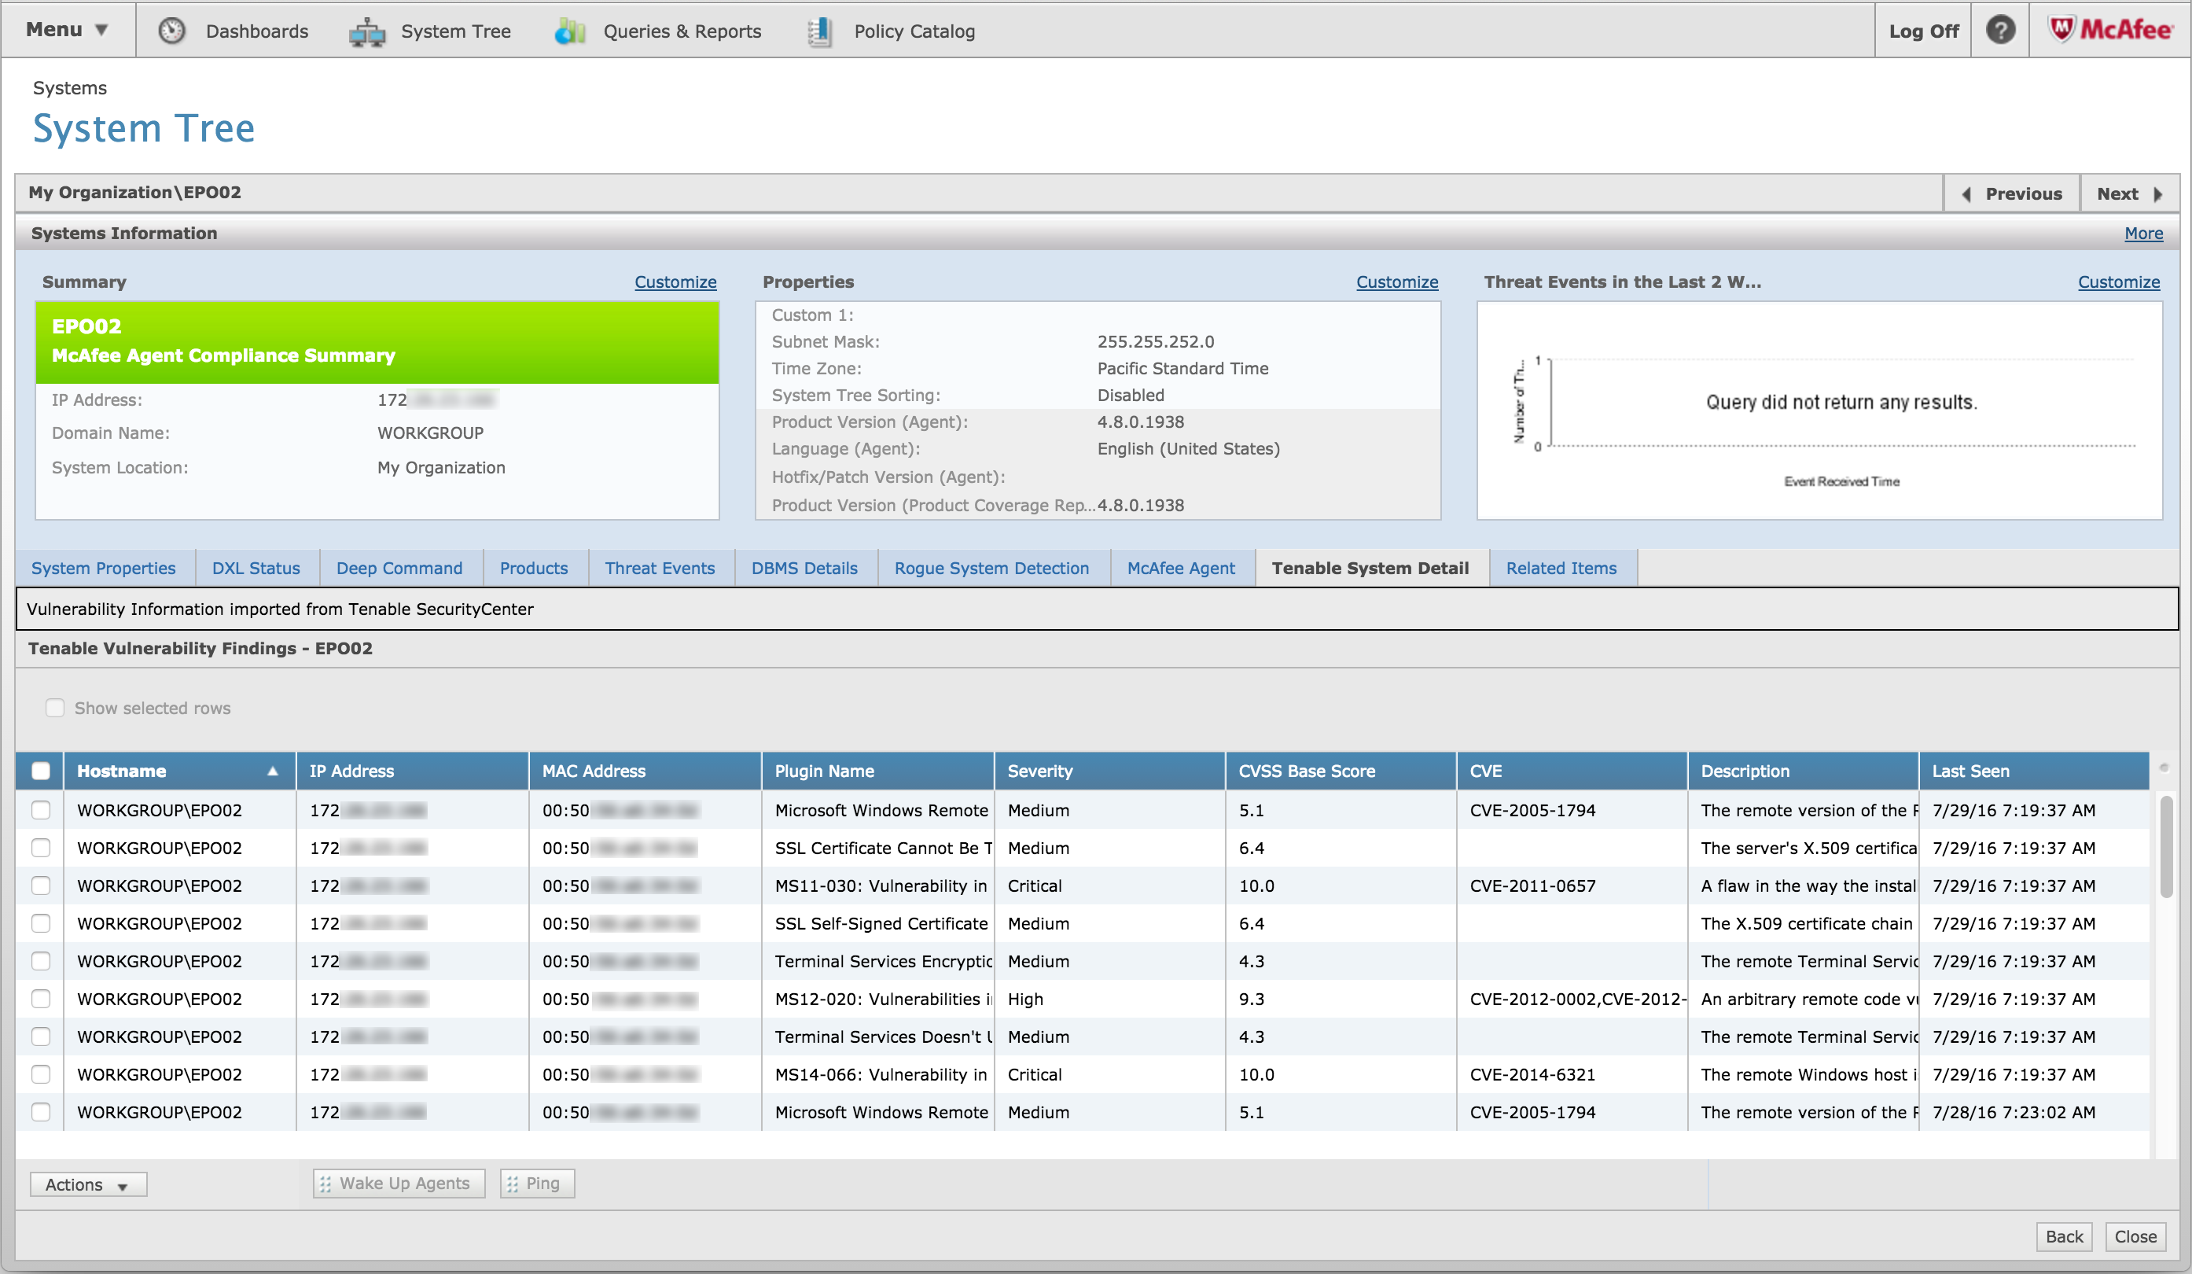The height and width of the screenshot is (1274, 2192).
Task: Enable Show selected rows
Action: pyautogui.click(x=55, y=708)
